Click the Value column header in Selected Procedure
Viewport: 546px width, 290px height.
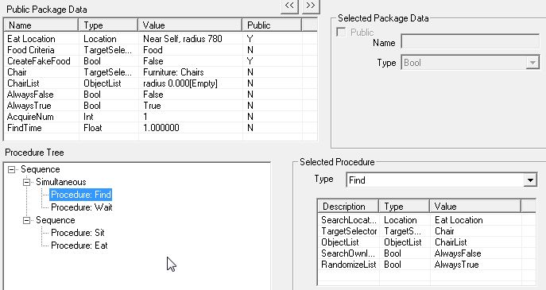[x=475, y=206]
